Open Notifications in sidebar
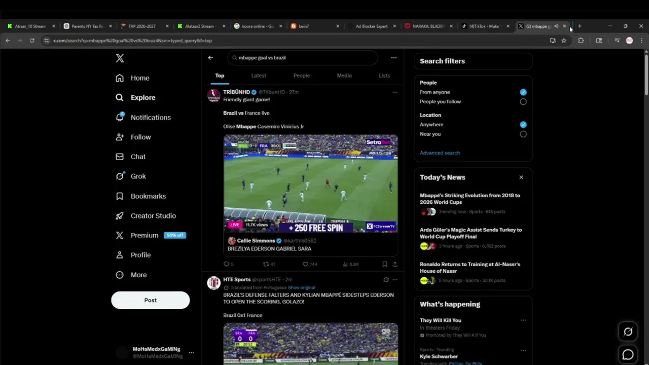649x365 pixels. [x=143, y=117]
